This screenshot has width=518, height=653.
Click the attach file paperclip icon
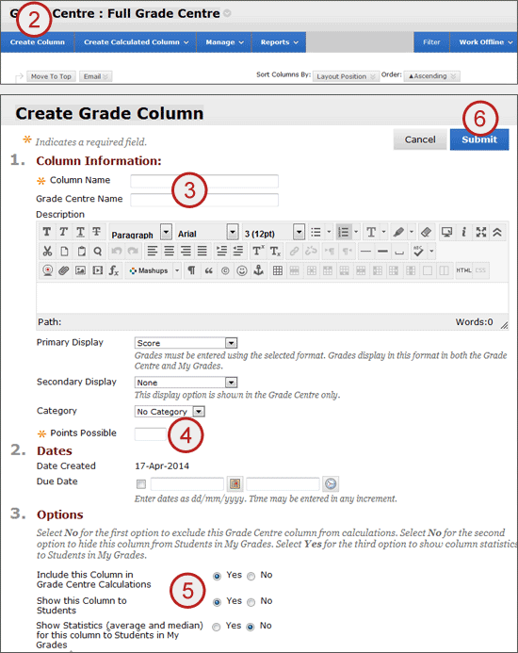click(x=64, y=270)
